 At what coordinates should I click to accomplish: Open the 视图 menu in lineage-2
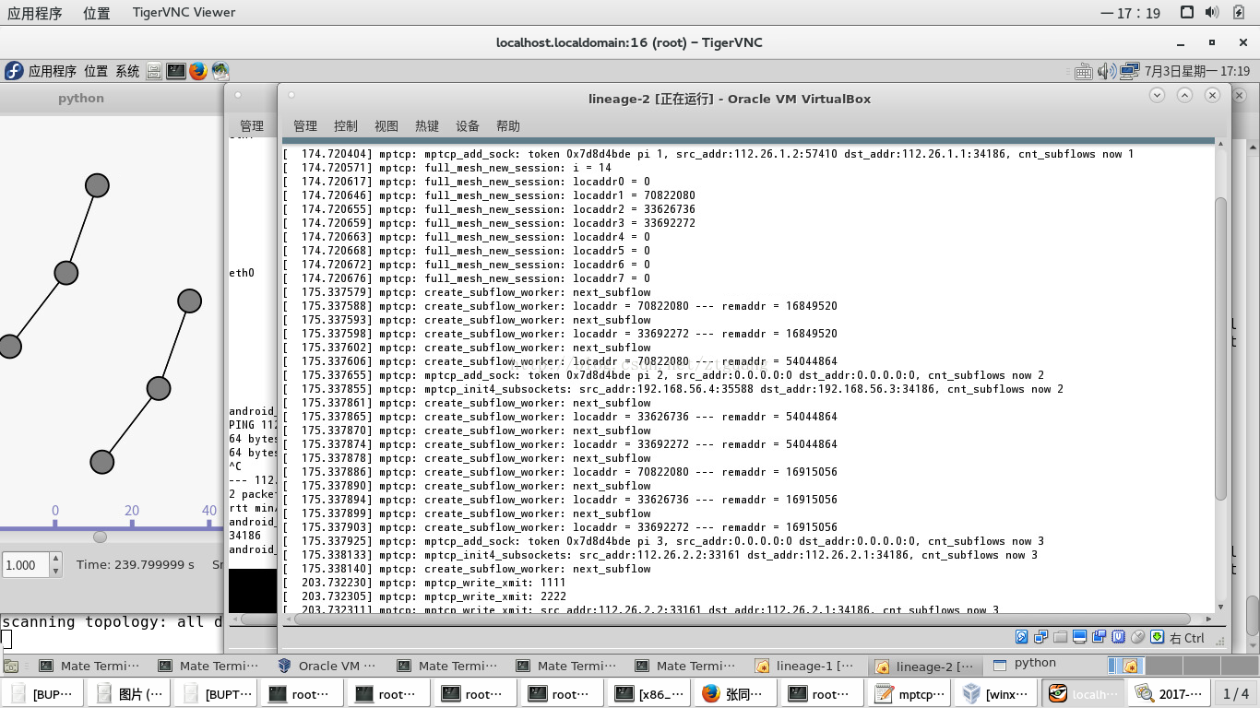point(386,126)
